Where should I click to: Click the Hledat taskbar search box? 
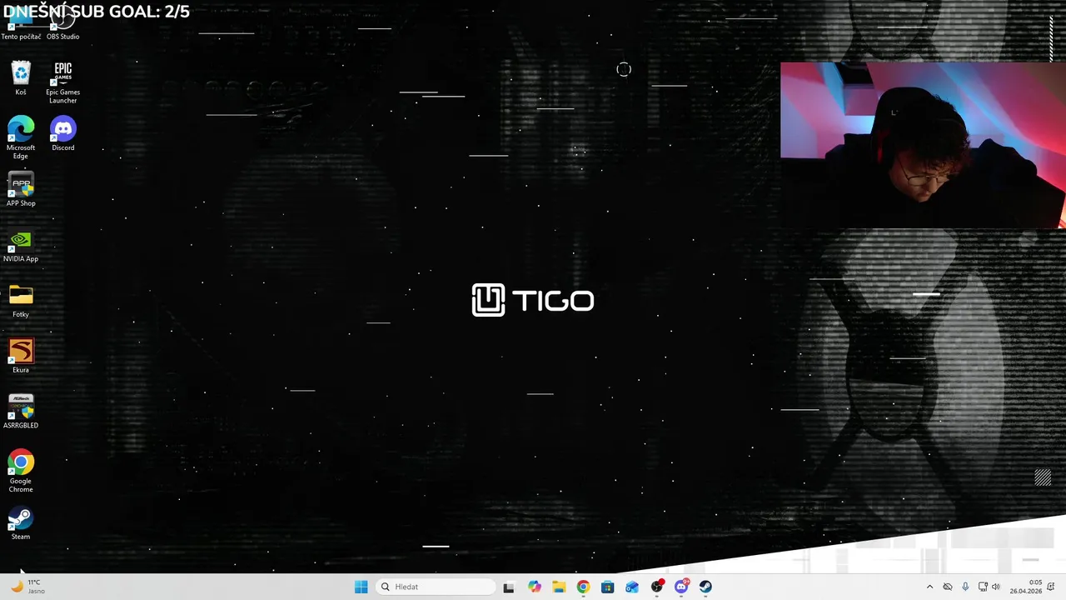(436, 587)
